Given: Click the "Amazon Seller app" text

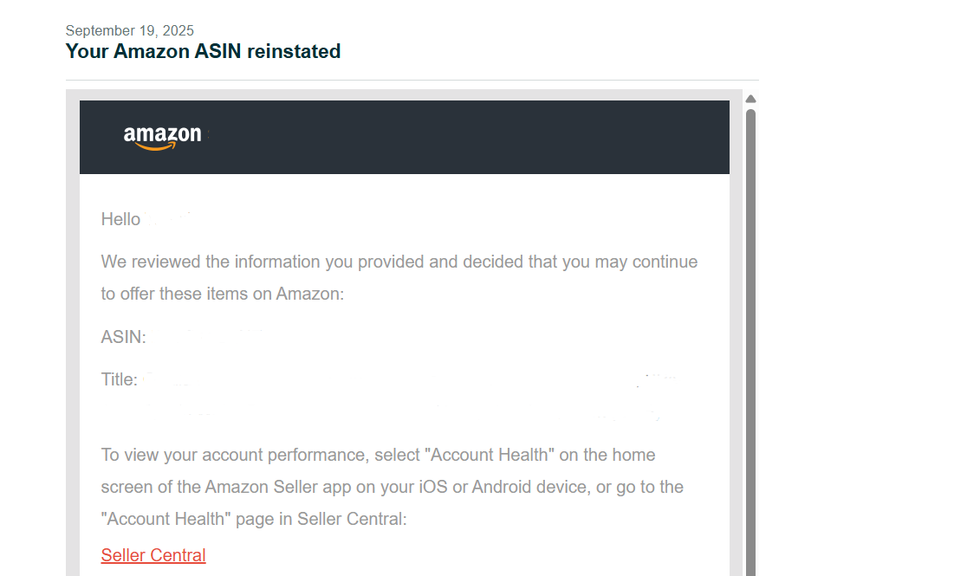Looking at the screenshot, I should (x=261, y=487).
